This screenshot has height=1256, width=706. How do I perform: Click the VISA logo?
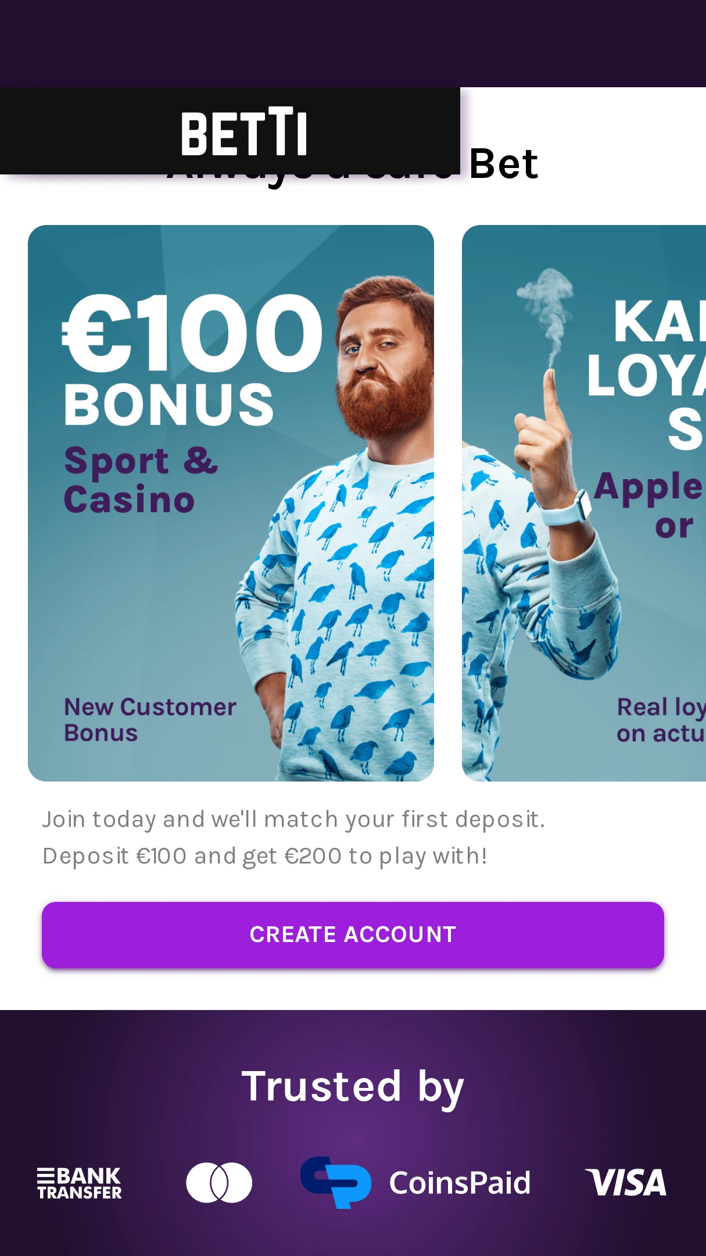pos(625,1183)
